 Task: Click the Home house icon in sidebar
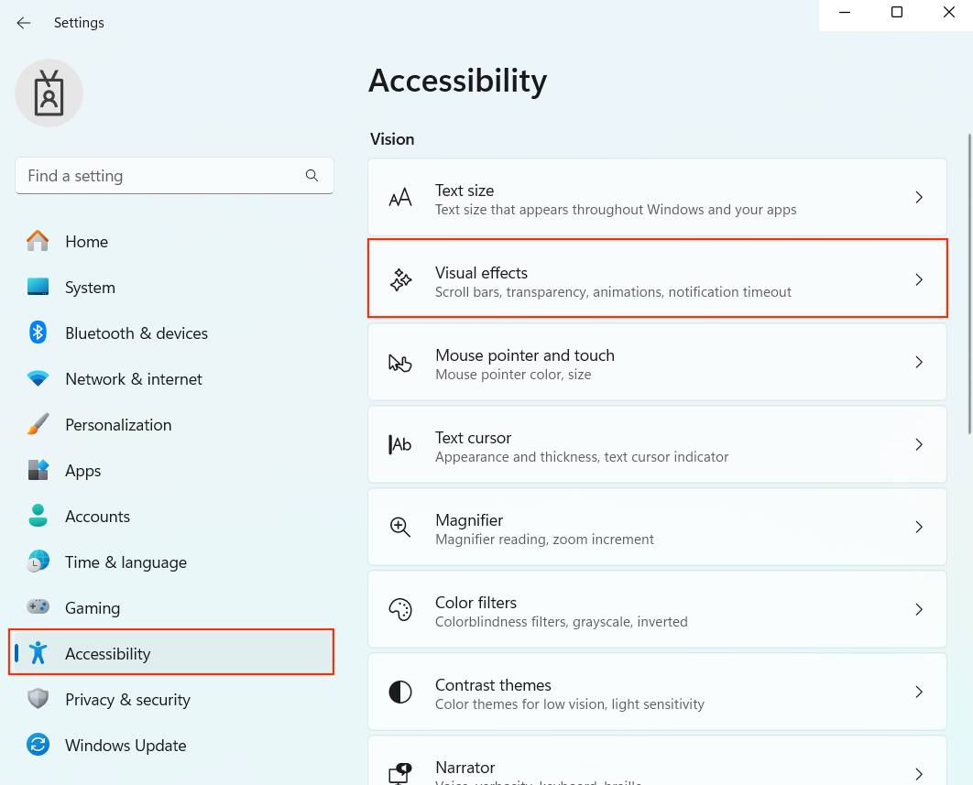point(38,241)
